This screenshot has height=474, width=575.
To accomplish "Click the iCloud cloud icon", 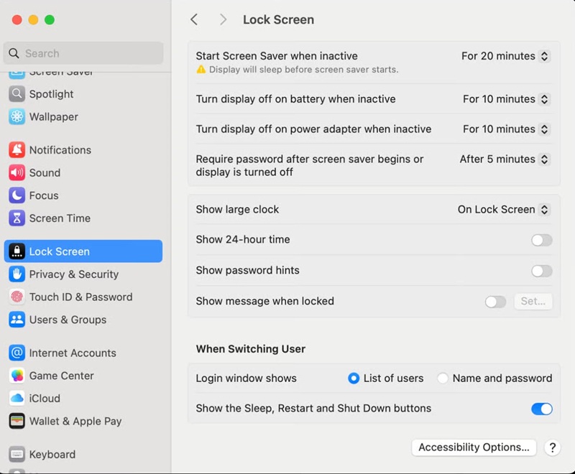I will tap(17, 398).
